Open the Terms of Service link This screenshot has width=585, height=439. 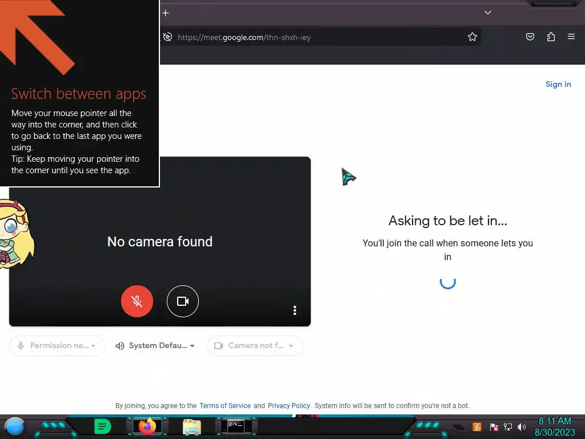coord(225,406)
